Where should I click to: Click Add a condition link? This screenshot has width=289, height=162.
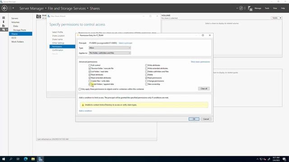coord(85,111)
